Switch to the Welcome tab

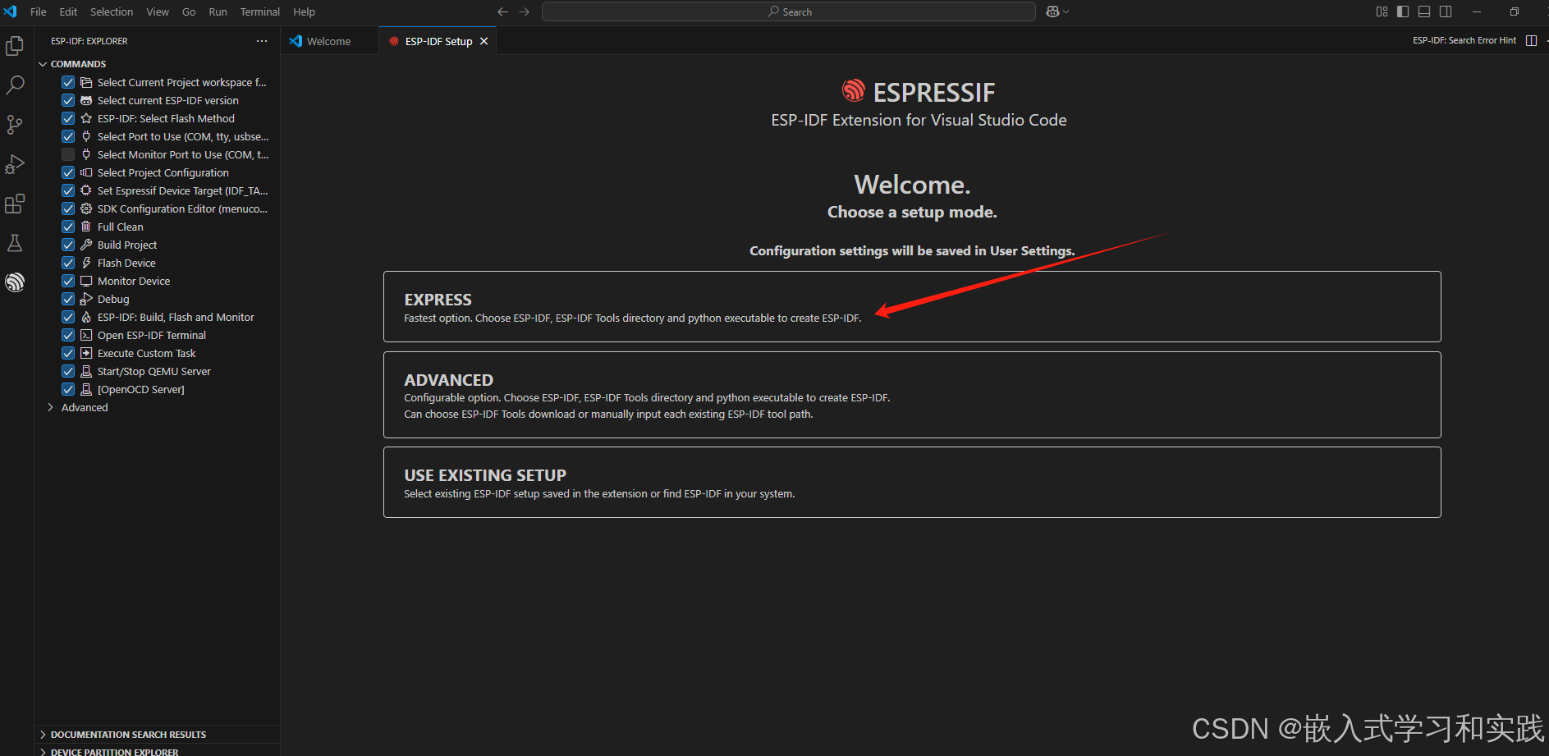coord(329,41)
